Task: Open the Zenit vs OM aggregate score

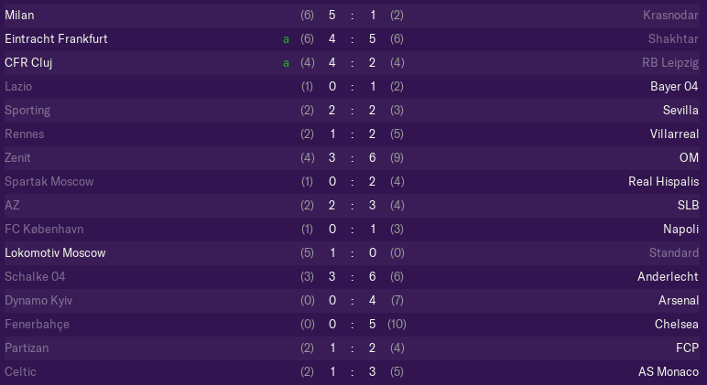Action: (x=352, y=158)
